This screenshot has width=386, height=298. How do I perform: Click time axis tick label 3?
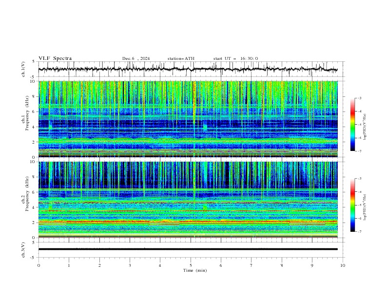point(130,265)
